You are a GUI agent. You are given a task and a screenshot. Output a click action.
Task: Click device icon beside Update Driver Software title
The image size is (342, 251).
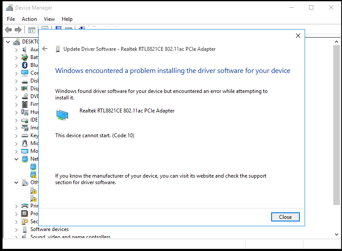tap(58, 49)
